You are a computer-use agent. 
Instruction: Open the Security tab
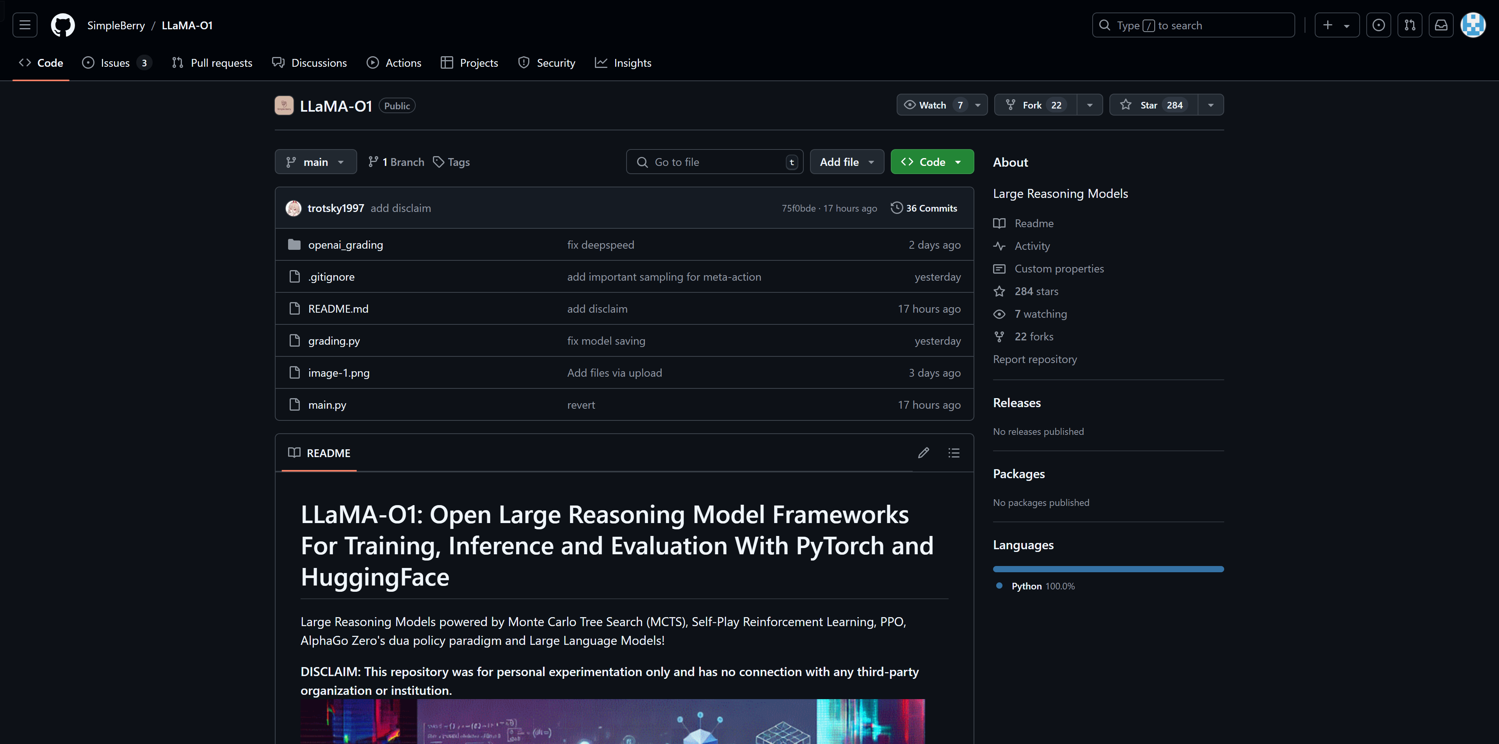tap(547, 63)
